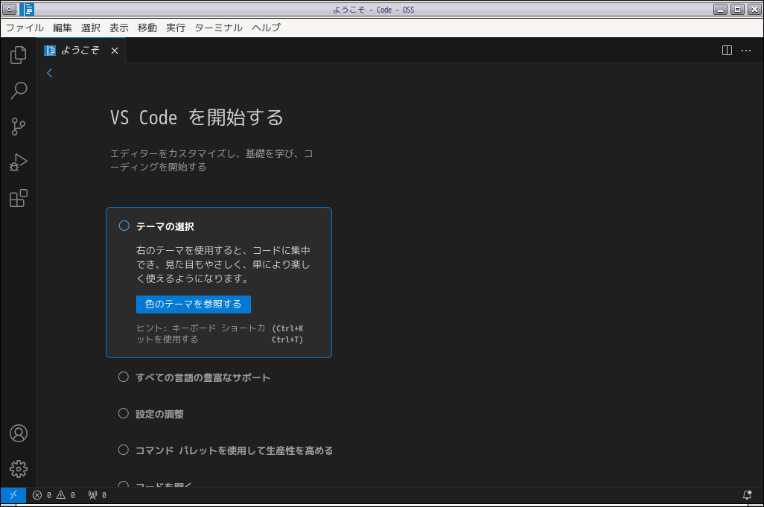Show errors and warnings from status bar
The height and width of the screenshot is (507, 764).
coord(54,495)
